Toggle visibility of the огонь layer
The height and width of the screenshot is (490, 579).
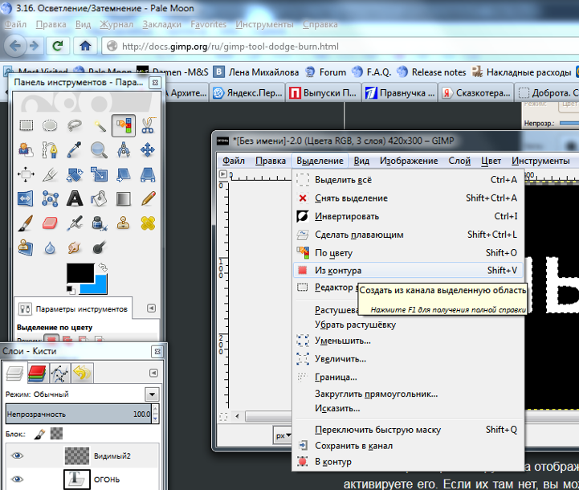(17, 480)
